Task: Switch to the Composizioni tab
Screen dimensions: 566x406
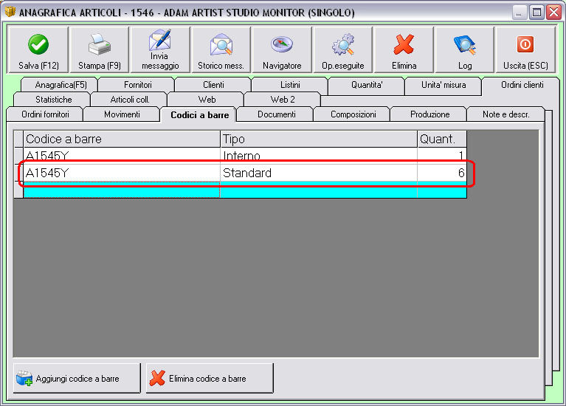Action: tap(353, 114)
